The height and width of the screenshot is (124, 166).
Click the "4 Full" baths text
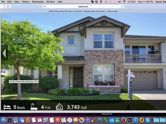tap(46, 107)
